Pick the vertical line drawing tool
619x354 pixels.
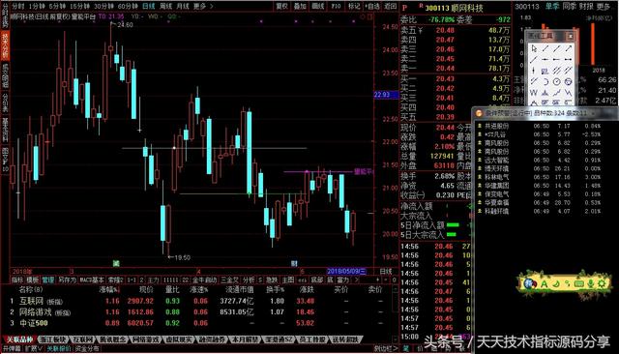534,71
